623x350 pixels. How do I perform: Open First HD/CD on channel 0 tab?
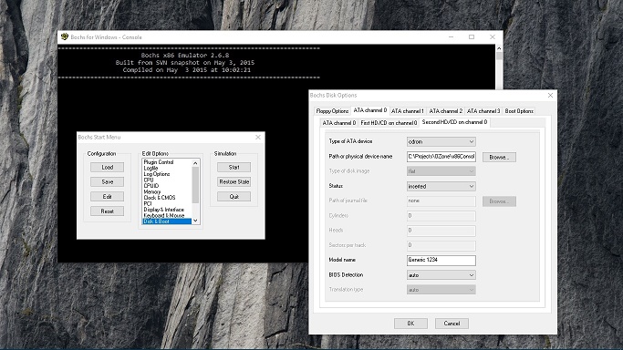point(389,123)
